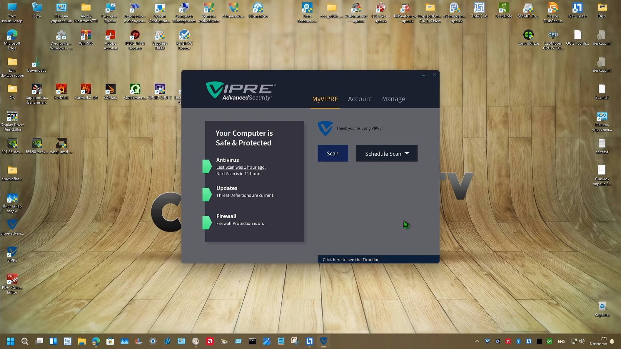The image size is (621, 349).
Task: Switch to the Manage tab
Action: (x=393, y=99)
